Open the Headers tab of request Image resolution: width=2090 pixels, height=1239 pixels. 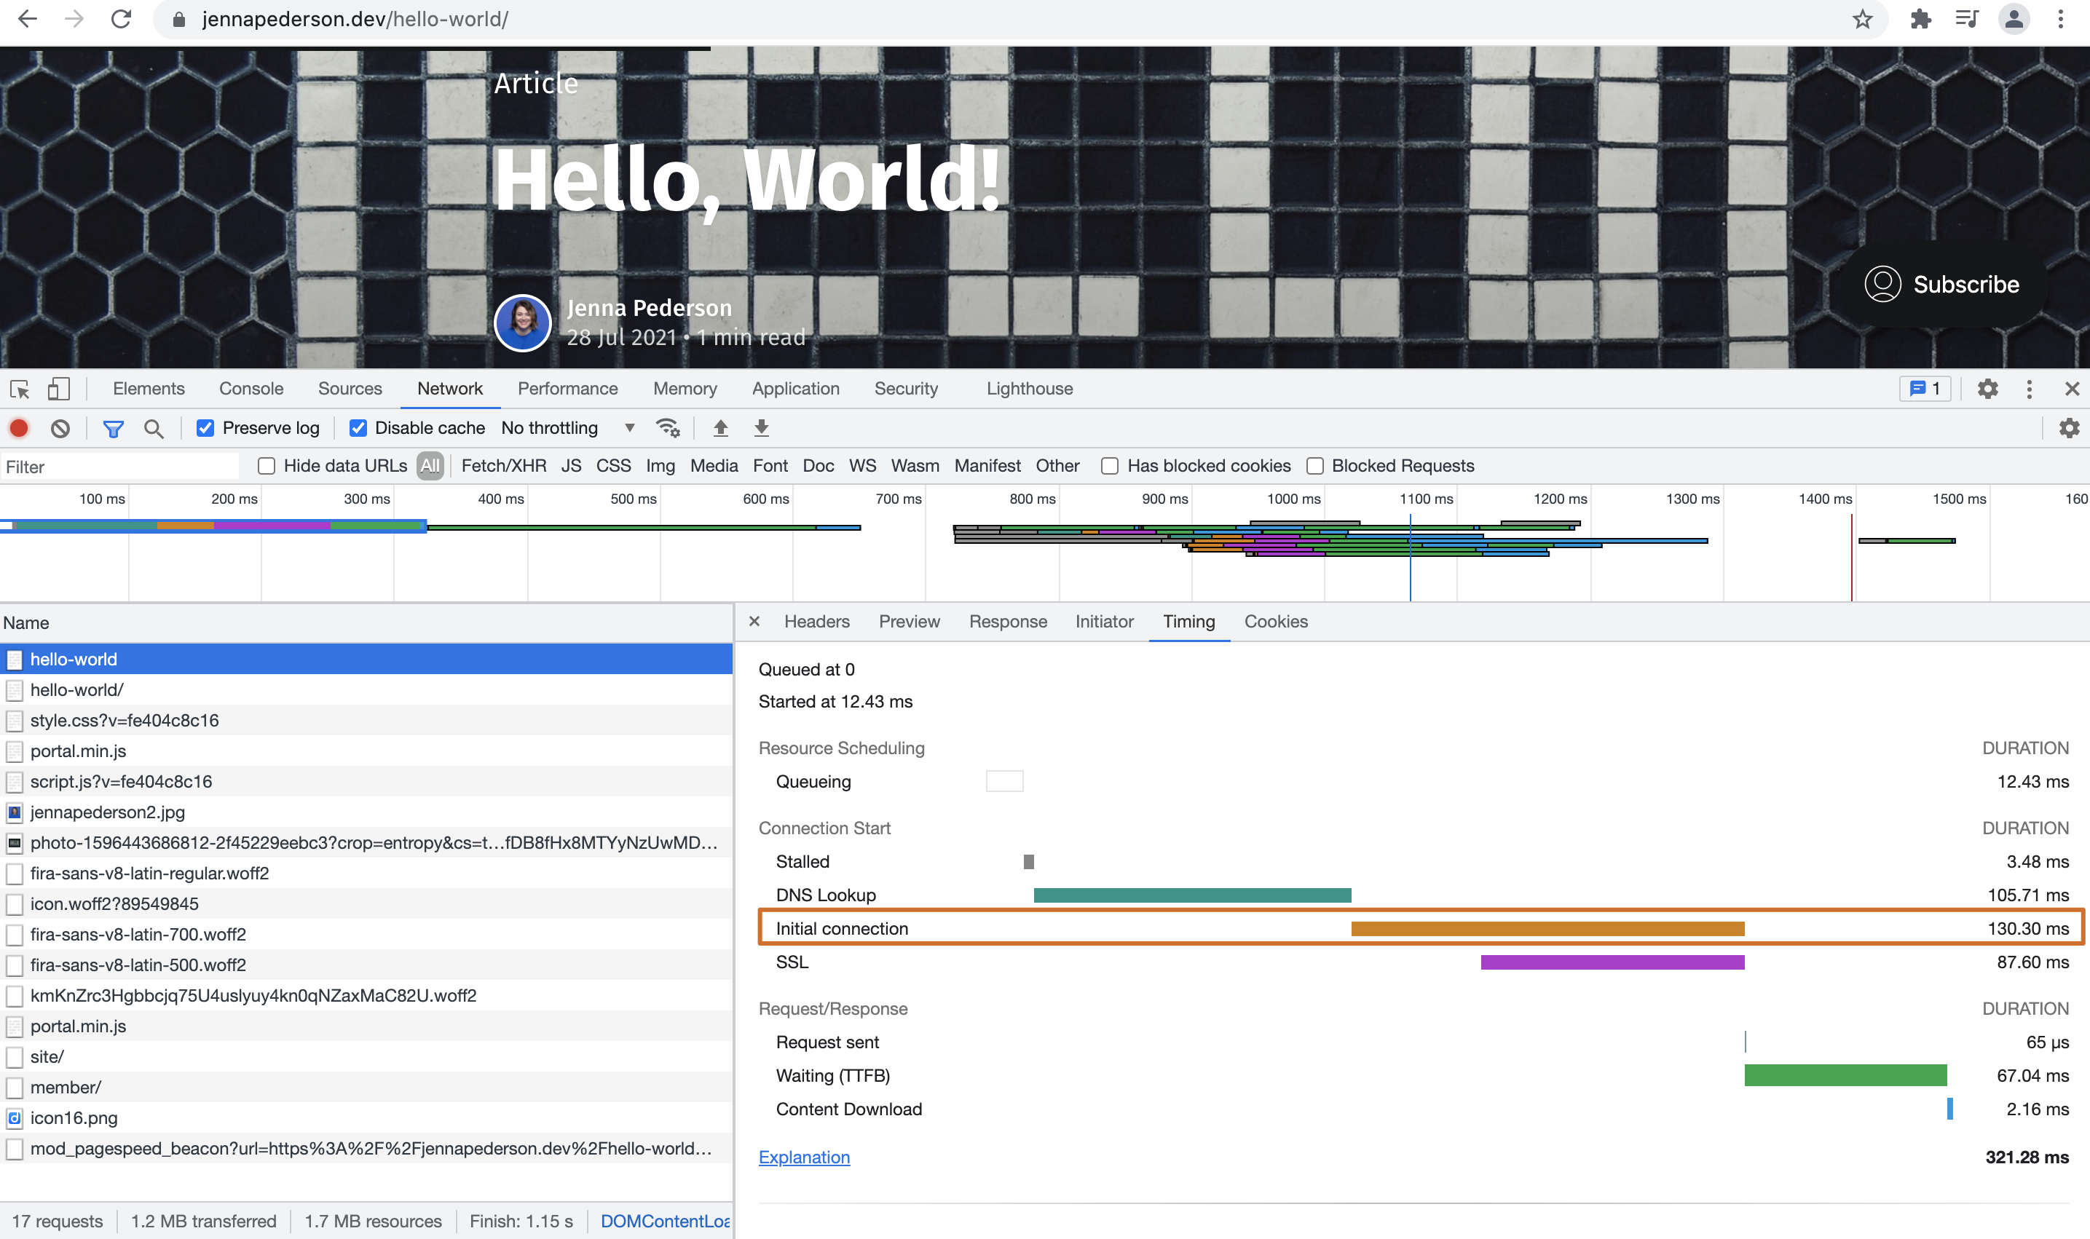[816, 622]
